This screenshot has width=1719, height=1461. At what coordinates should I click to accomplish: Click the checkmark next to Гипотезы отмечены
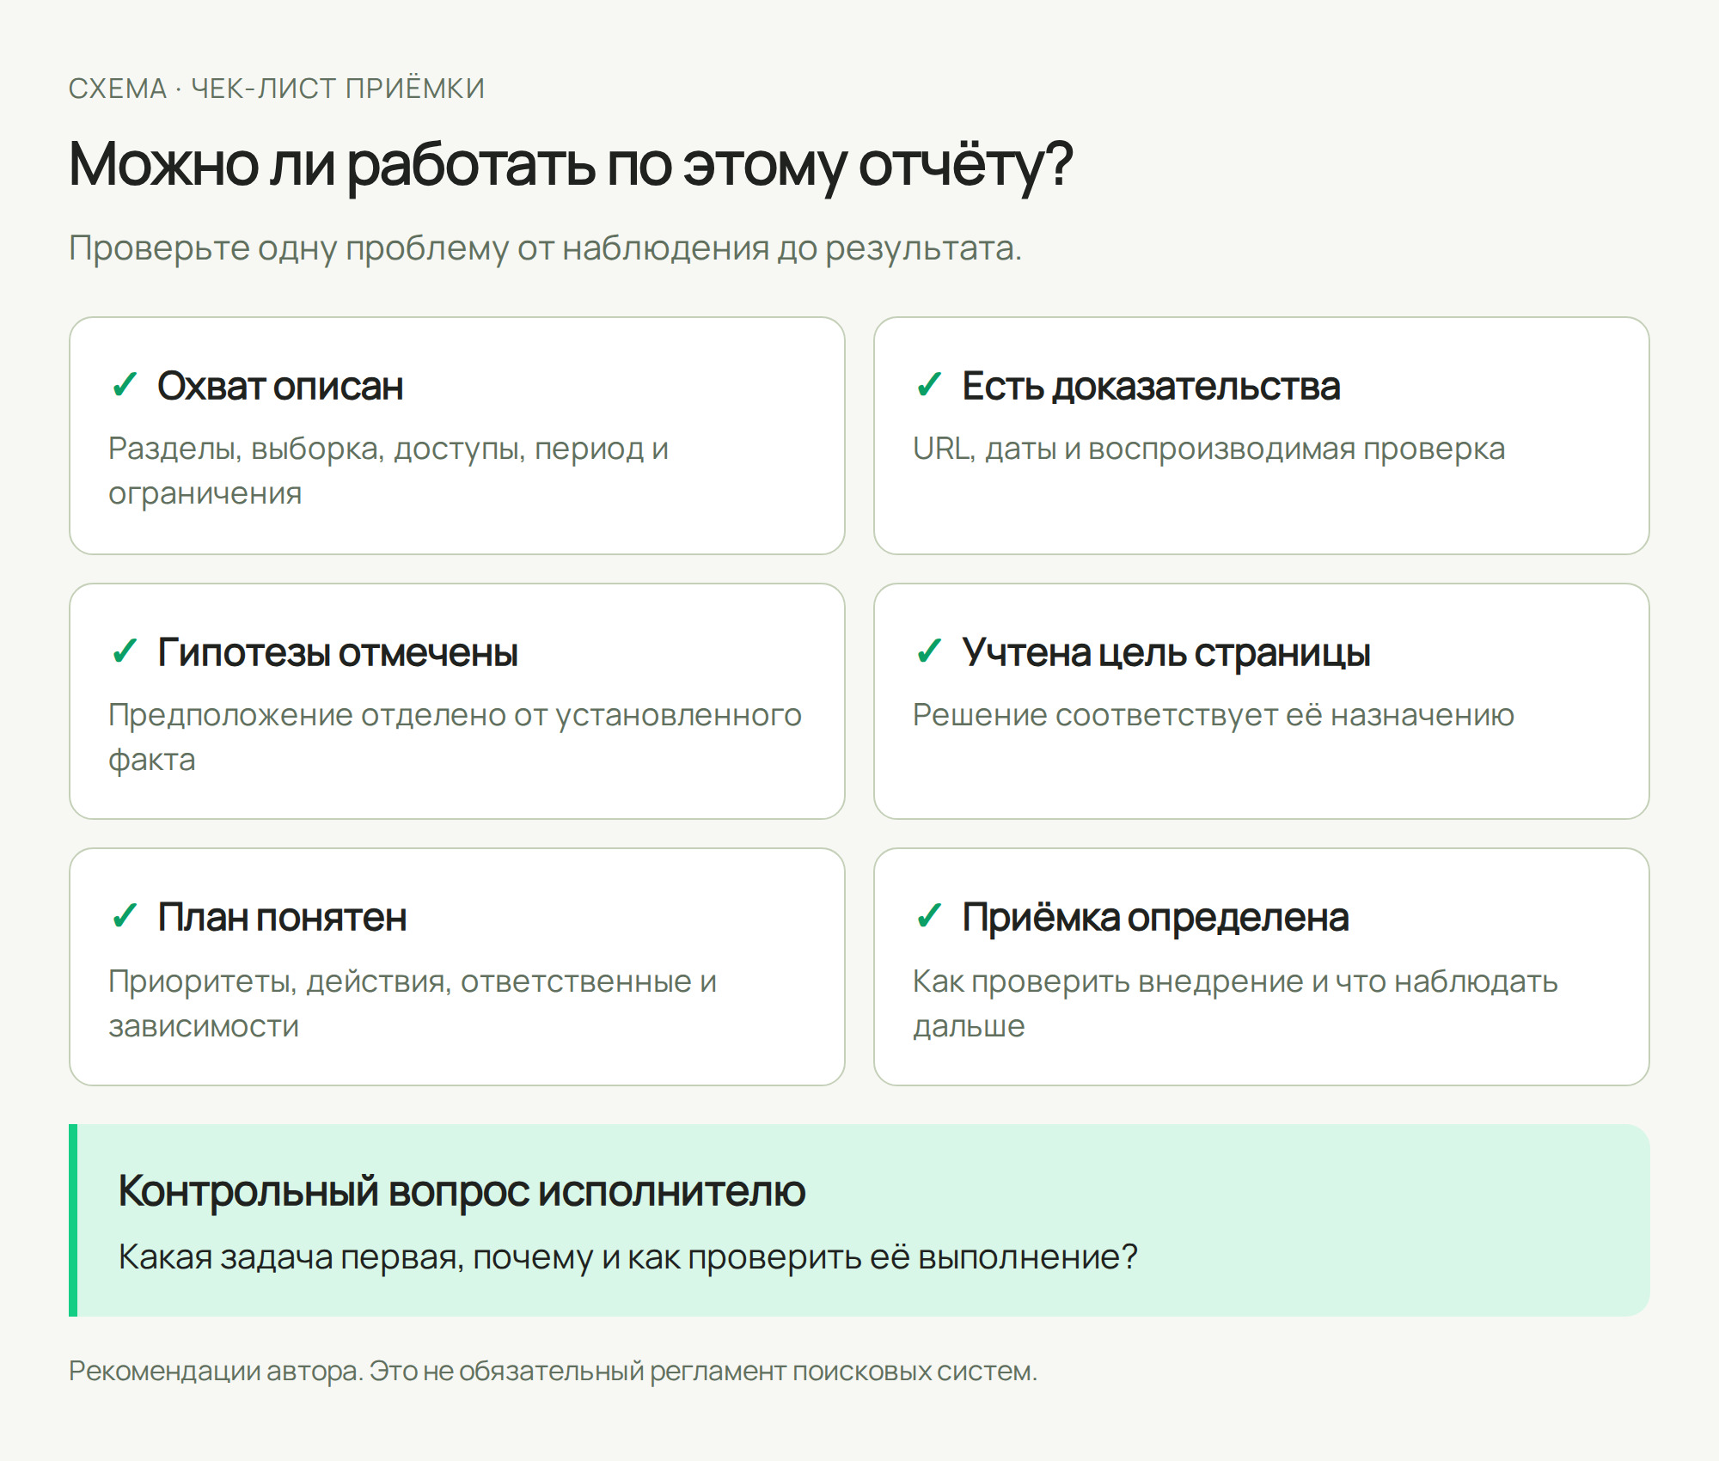tap(125, 651)
